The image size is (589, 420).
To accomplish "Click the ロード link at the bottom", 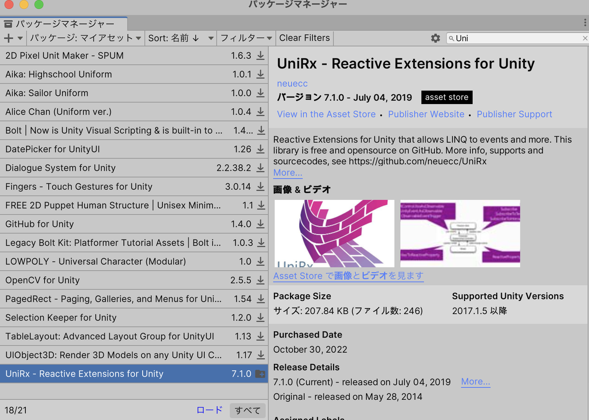I will pos(209,410).
